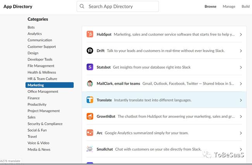Select the Analytics category
The image size is (252, 165).
click(x=35, y=34)
